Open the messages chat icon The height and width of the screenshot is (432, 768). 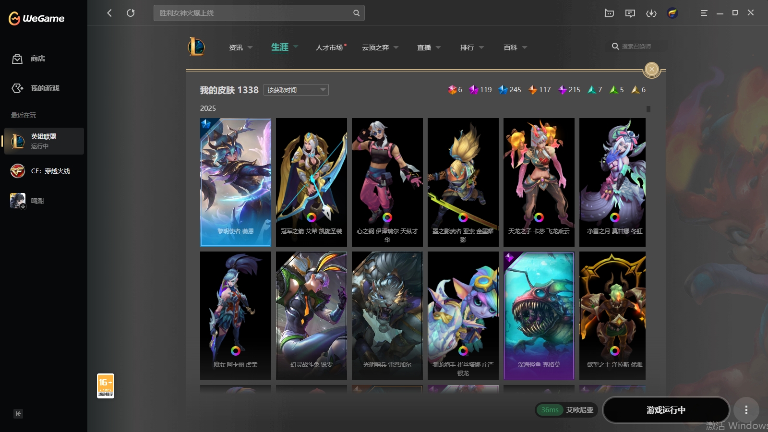630,13
